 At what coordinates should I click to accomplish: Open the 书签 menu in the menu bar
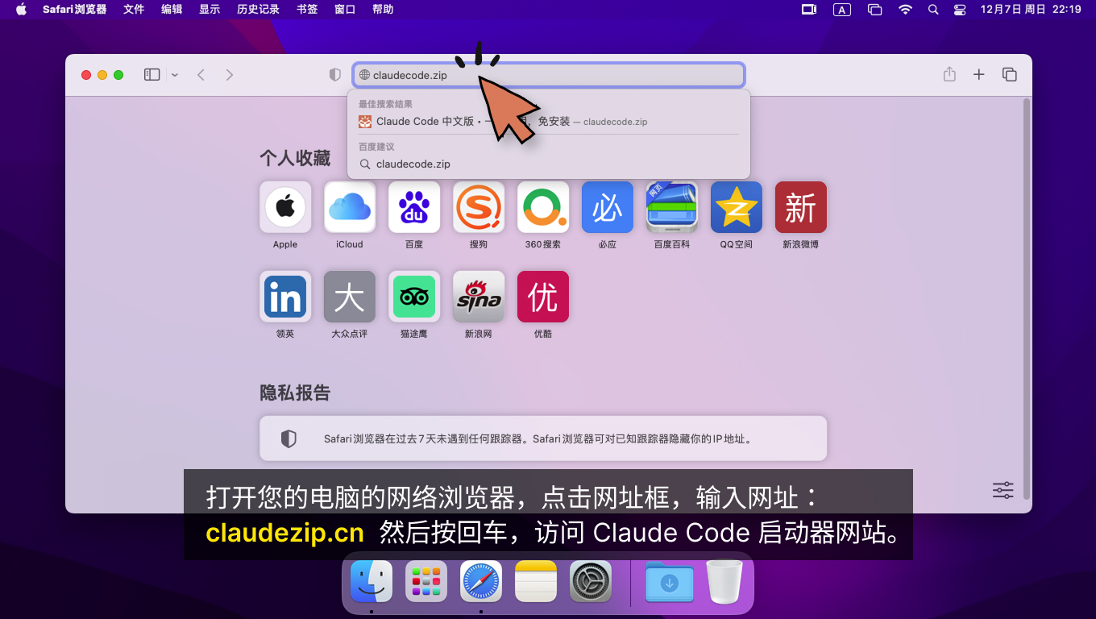(307, 10)
